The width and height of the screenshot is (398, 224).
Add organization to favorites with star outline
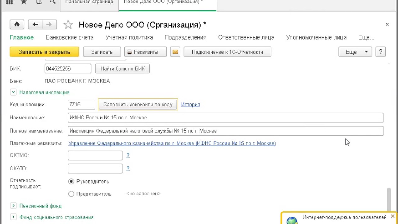68,25
